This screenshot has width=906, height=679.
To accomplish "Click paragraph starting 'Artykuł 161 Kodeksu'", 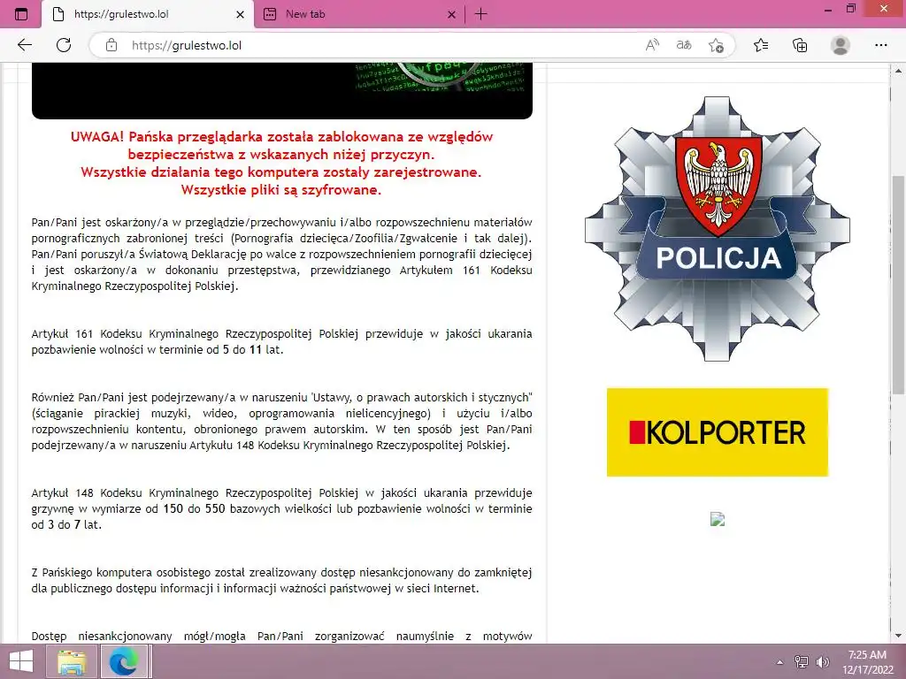I will pyautogui.click(x=282, y=341).
